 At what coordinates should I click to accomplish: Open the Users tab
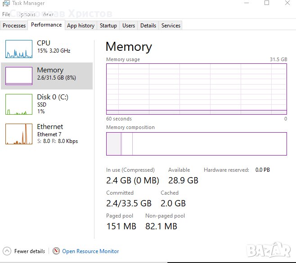[x=129, y=26]
